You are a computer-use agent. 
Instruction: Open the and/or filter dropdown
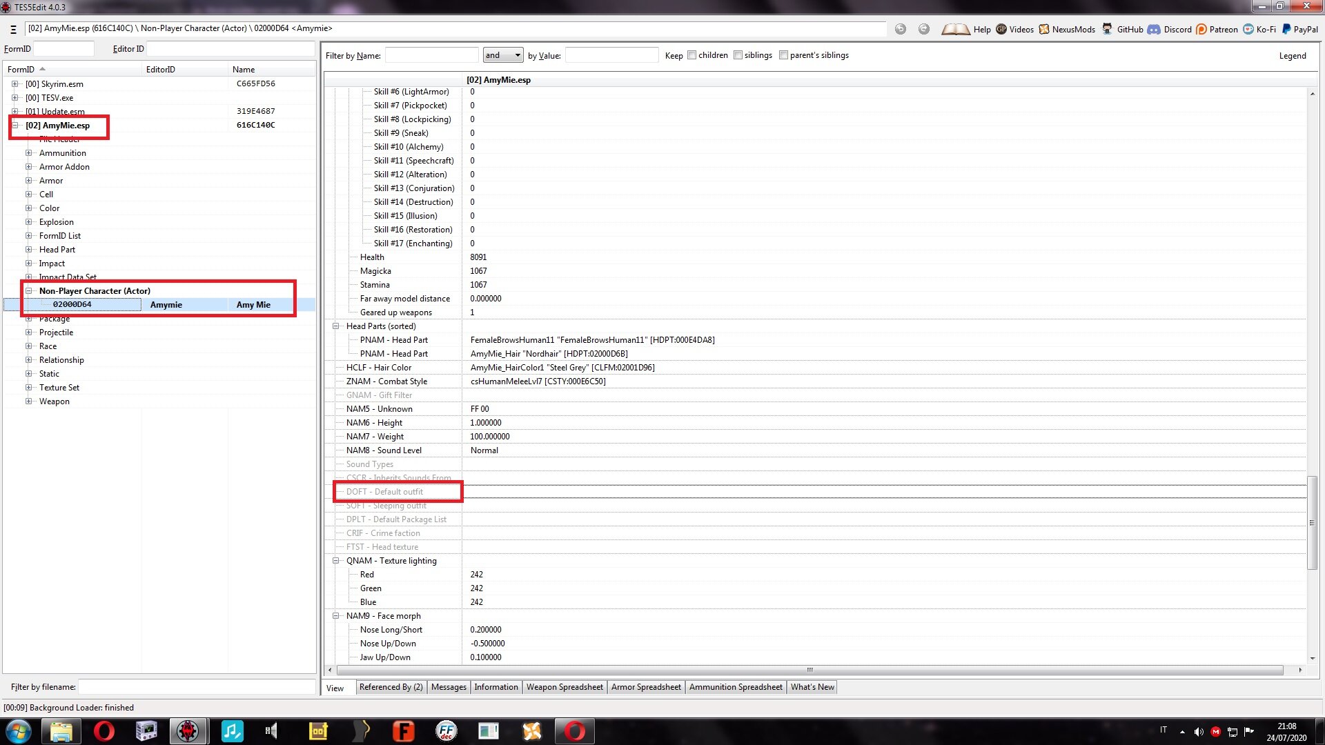pyautogui.click(x=503, y=55)
